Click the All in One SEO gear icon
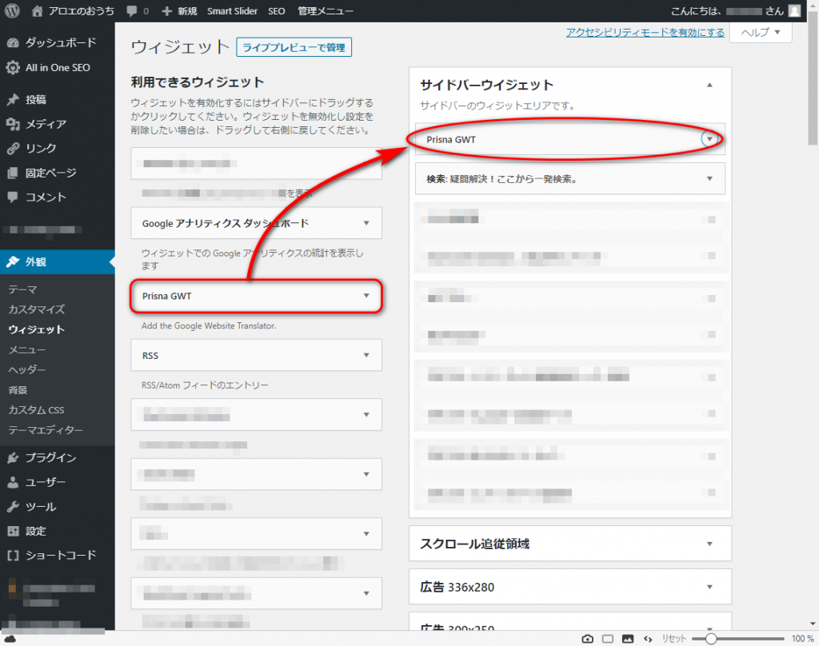This screenshot has width=819, height=646. pos(13,68)
